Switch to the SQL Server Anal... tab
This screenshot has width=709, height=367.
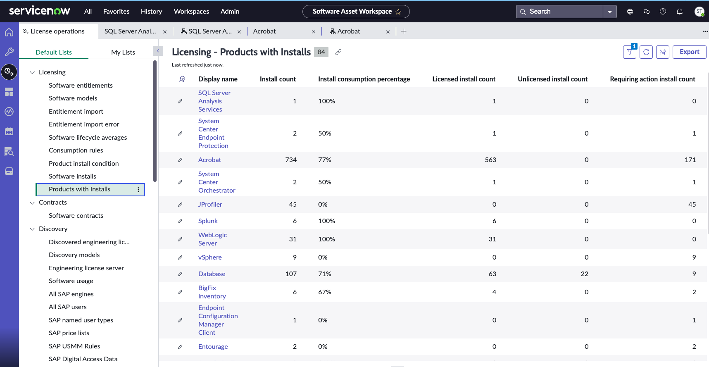(130, 31)
